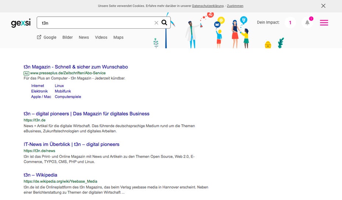Image resolution: width=342 pixels, height=200 pixels.
Task: Open the Dein Impact counter
Action: coord(290,22)
